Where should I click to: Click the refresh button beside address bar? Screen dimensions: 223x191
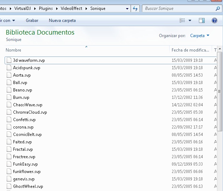(135, 8)
